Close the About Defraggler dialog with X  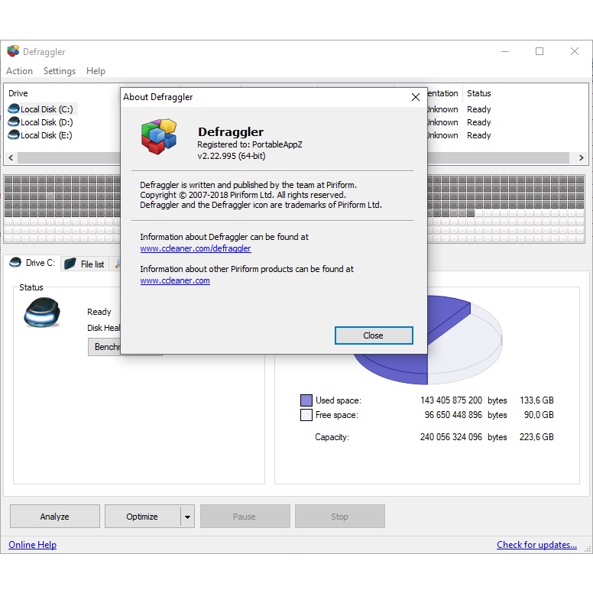pos(416,97)
